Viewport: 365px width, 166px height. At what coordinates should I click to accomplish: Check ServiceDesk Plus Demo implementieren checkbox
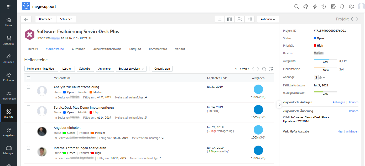[29, 107]
